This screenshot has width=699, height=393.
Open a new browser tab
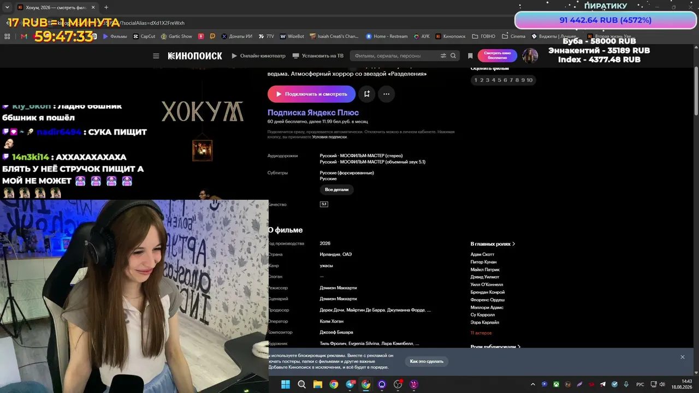click(x=106, y=8)
